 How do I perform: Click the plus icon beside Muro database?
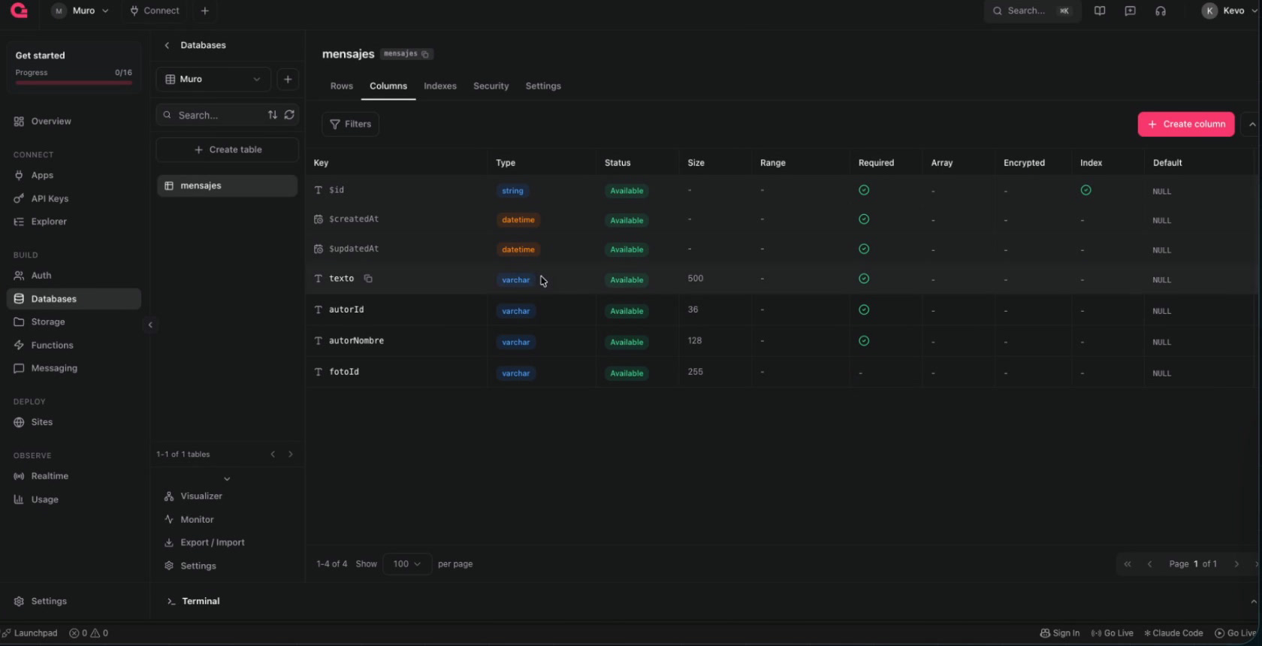click(288, 79)
